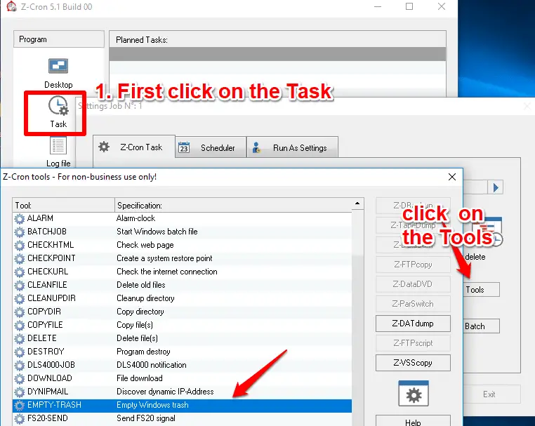Click the Tools button in Settings window
The height and width of the screenshot is (426, 535).
point(481,290)
